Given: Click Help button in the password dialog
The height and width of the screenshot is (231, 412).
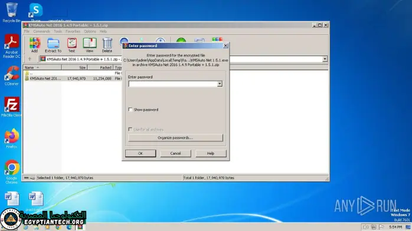Looking at the screenshot, I should 211,153.
